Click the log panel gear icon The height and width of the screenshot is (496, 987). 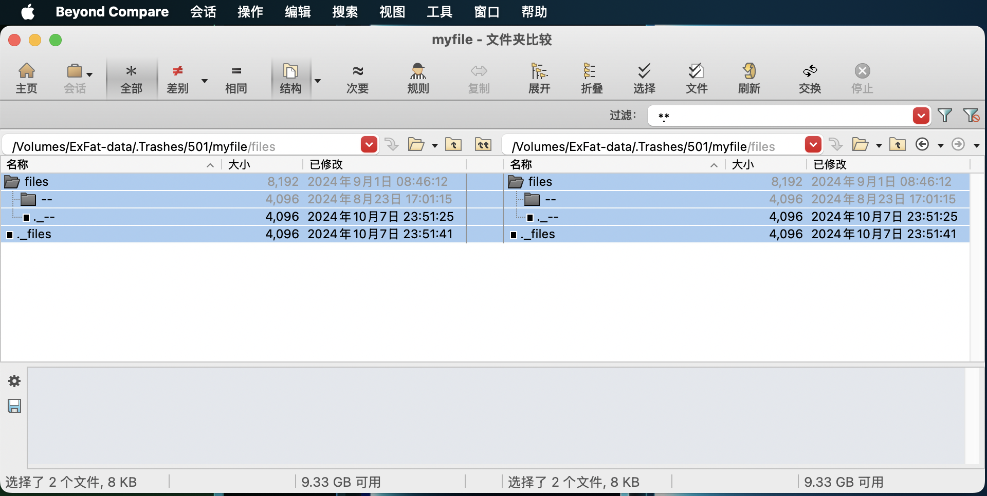point(14,381)
